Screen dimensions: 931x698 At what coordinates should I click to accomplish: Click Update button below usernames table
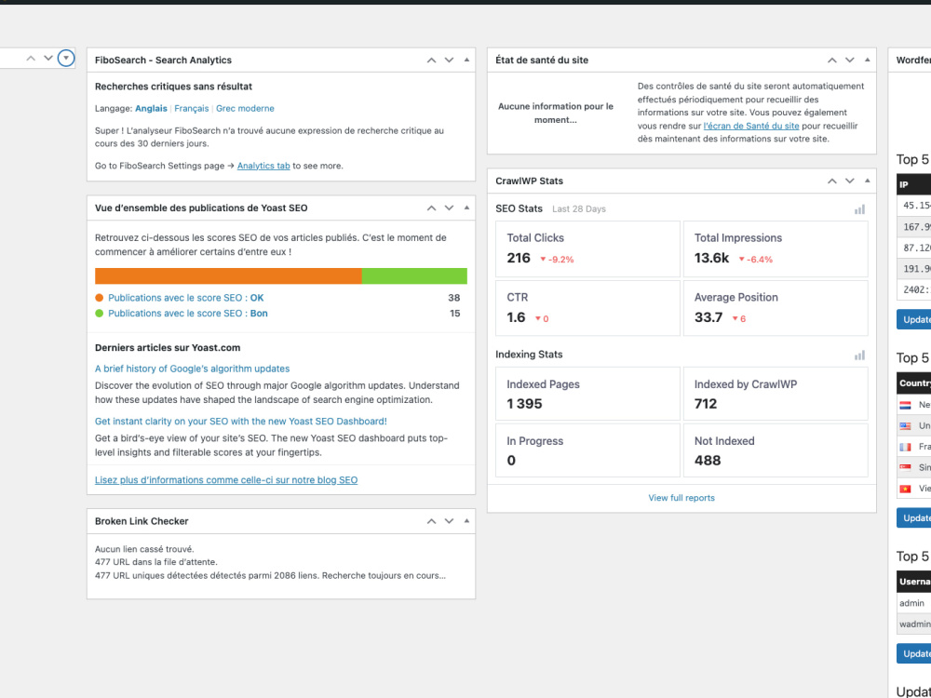point(914,653)
